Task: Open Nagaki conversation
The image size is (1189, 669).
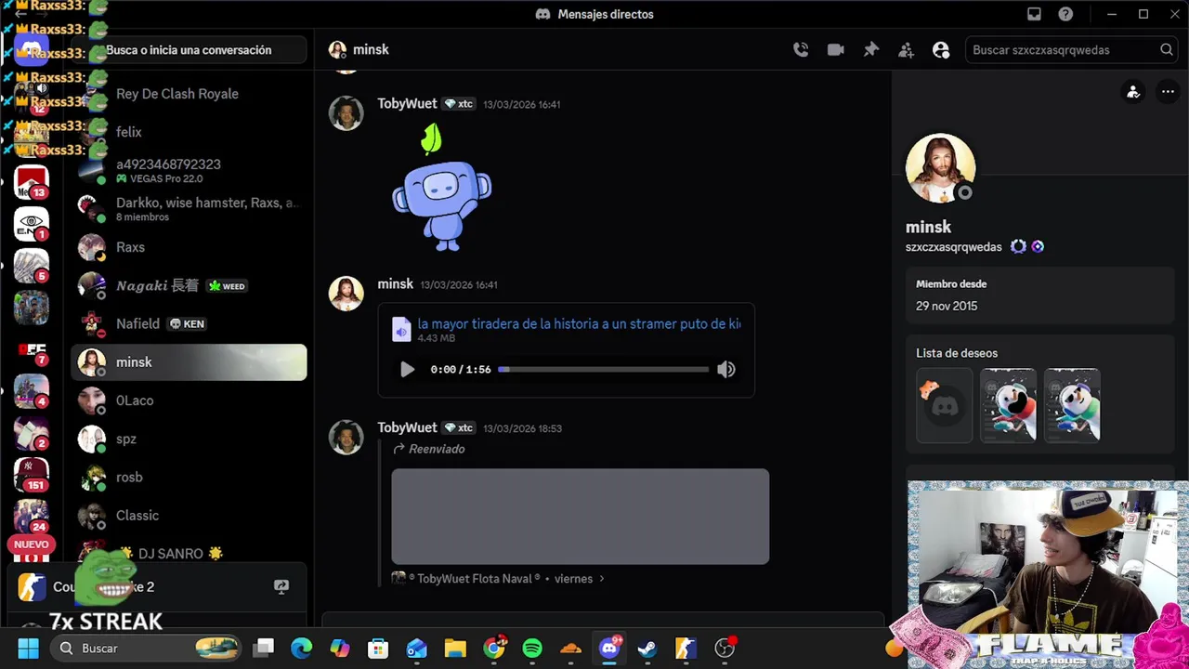Action: tap(189, 285)
